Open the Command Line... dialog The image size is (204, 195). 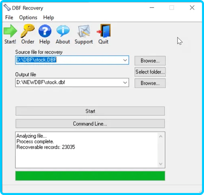[x=90, y=124]
